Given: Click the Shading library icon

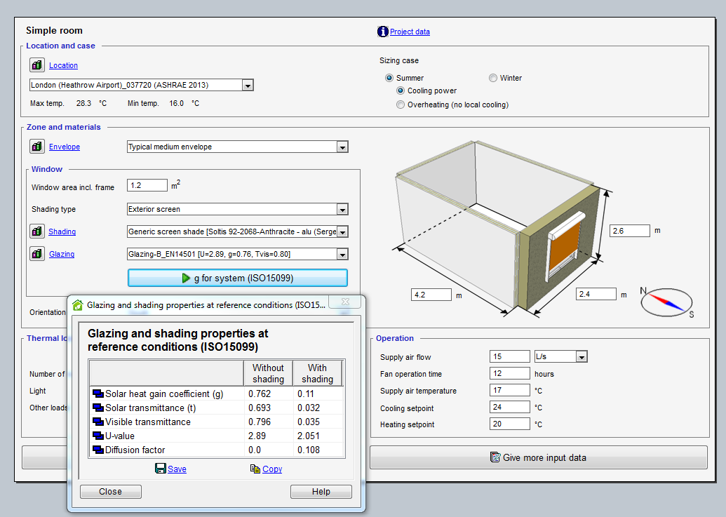Looking at the screenshot, I should coord(37,231).
